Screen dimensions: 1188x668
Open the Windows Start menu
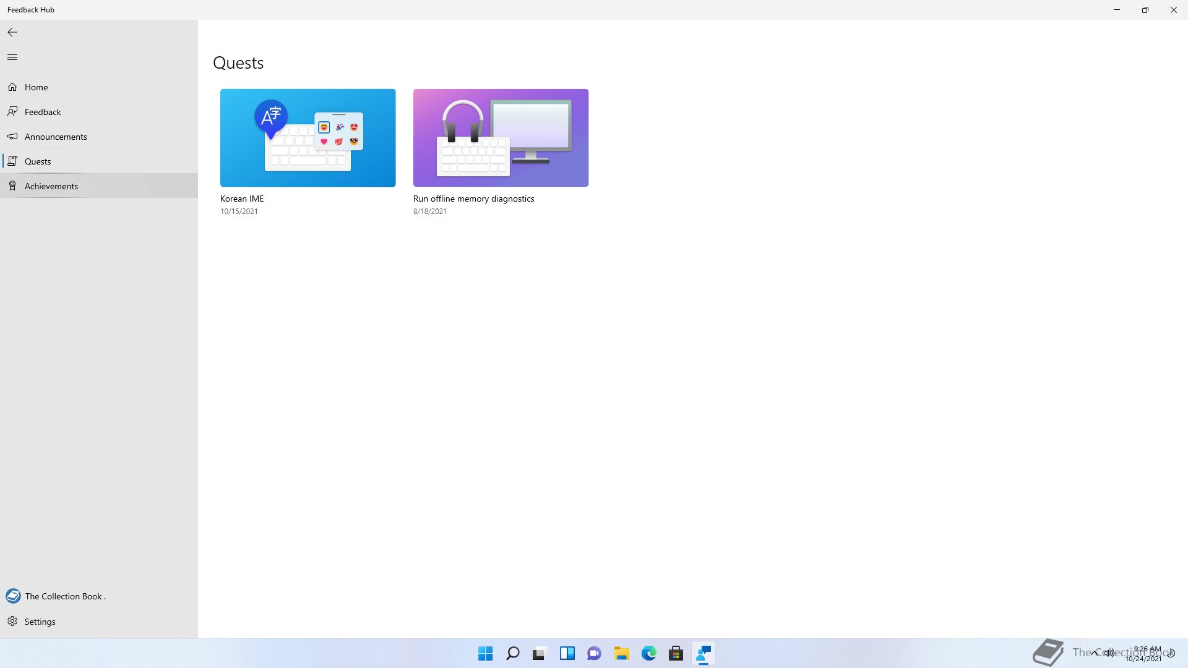[486, 653]
